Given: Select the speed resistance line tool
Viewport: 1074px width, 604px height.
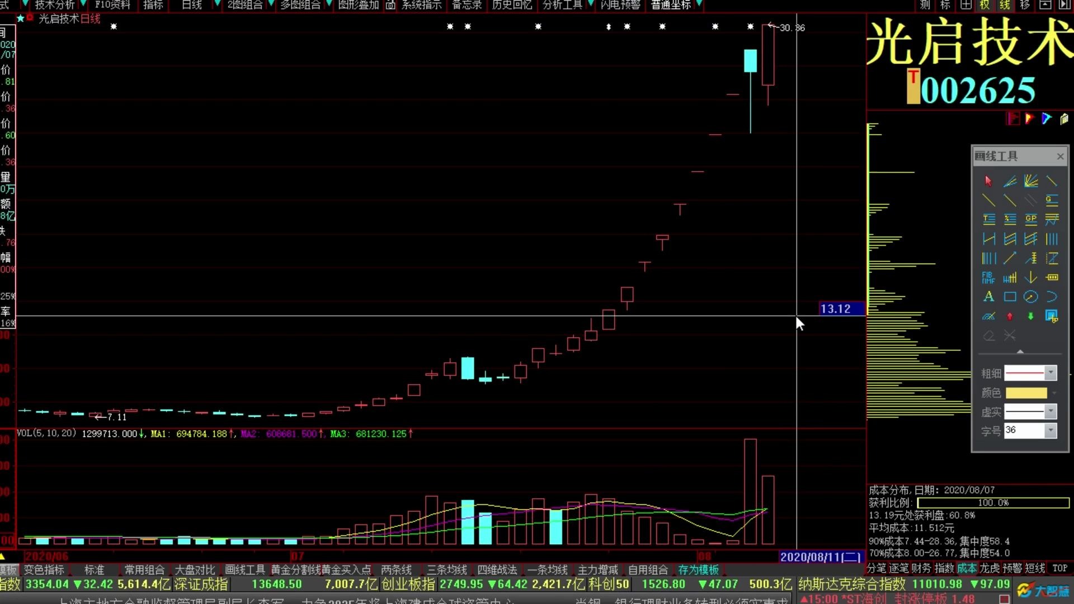Looking at the screenshot, I should tap(1010, 181).
